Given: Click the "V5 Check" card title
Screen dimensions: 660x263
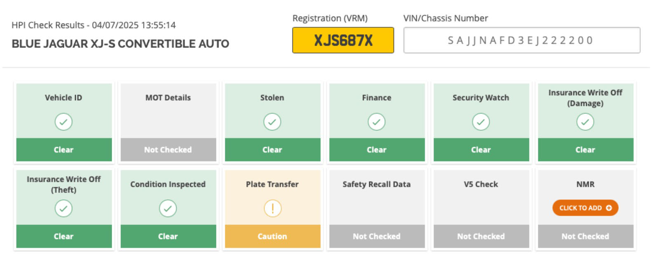Looking at the screenshot, I should click(x=481, y=184).
